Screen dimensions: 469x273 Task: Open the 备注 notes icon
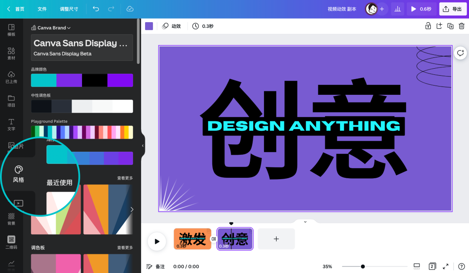155,266
